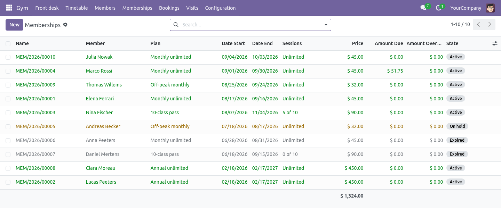
Task: Click the Expired badge for Anna Peeters
Action: click(x=457, y=140)
